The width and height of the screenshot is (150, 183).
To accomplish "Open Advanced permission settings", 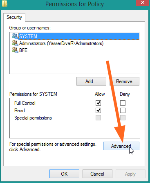I will tap(121, 146).
